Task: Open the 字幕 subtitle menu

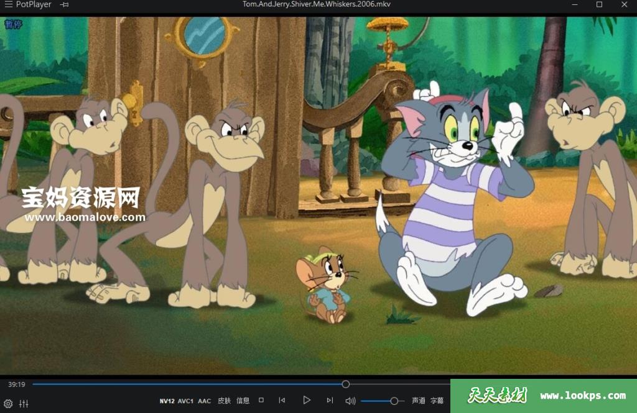Action: pos(437,401)
